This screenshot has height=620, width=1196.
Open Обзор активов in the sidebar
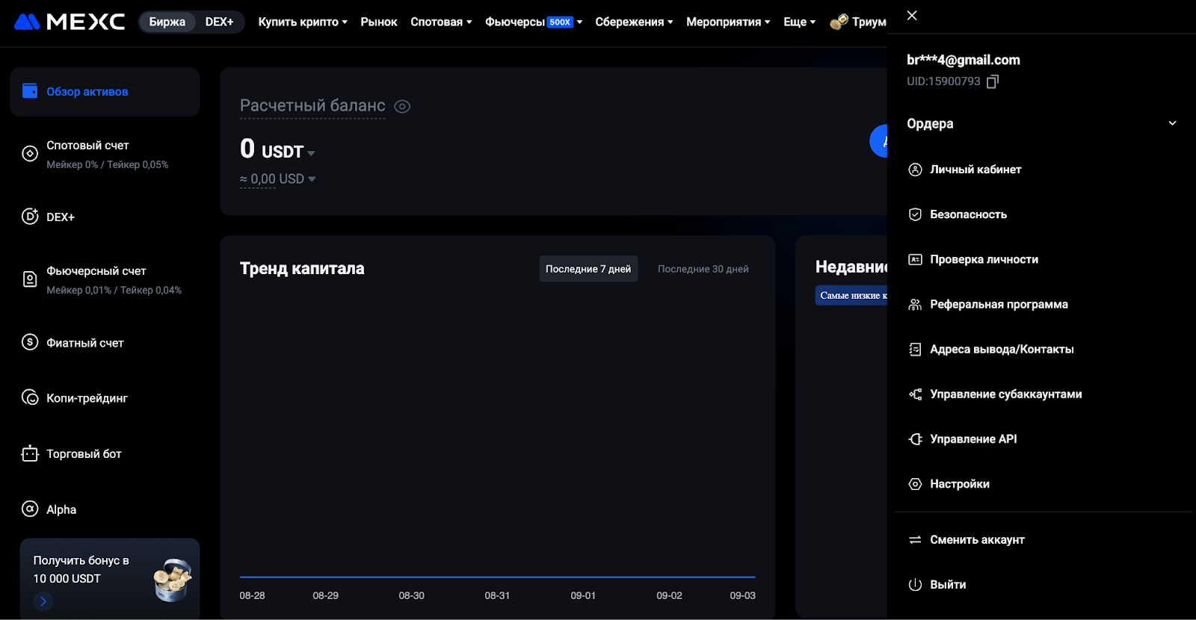coord(105,91)
